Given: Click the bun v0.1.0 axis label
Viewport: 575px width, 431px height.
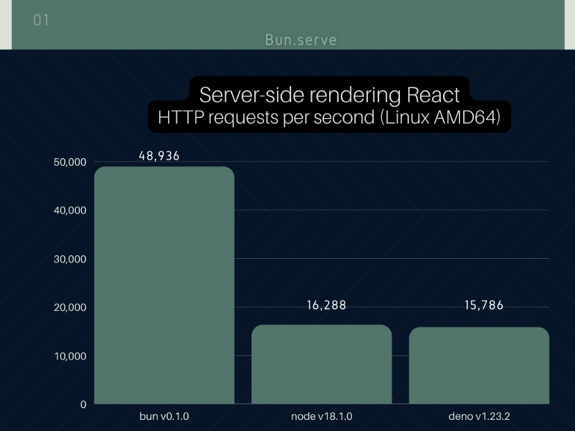Looking at the screenshot, I should coord(165,416).
